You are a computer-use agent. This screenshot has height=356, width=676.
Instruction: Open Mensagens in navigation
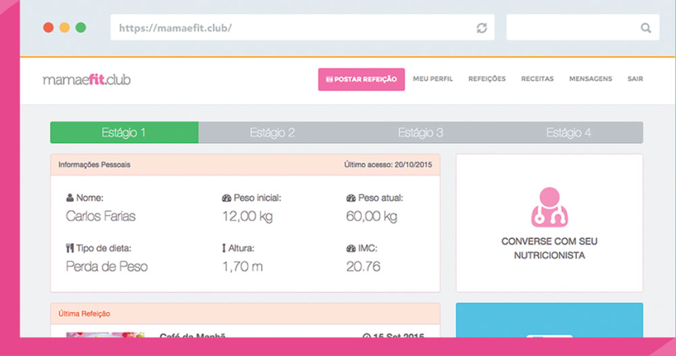click(591, 79)
